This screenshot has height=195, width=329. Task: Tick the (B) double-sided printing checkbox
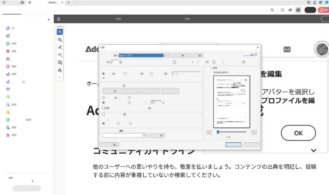coord(103,114)
